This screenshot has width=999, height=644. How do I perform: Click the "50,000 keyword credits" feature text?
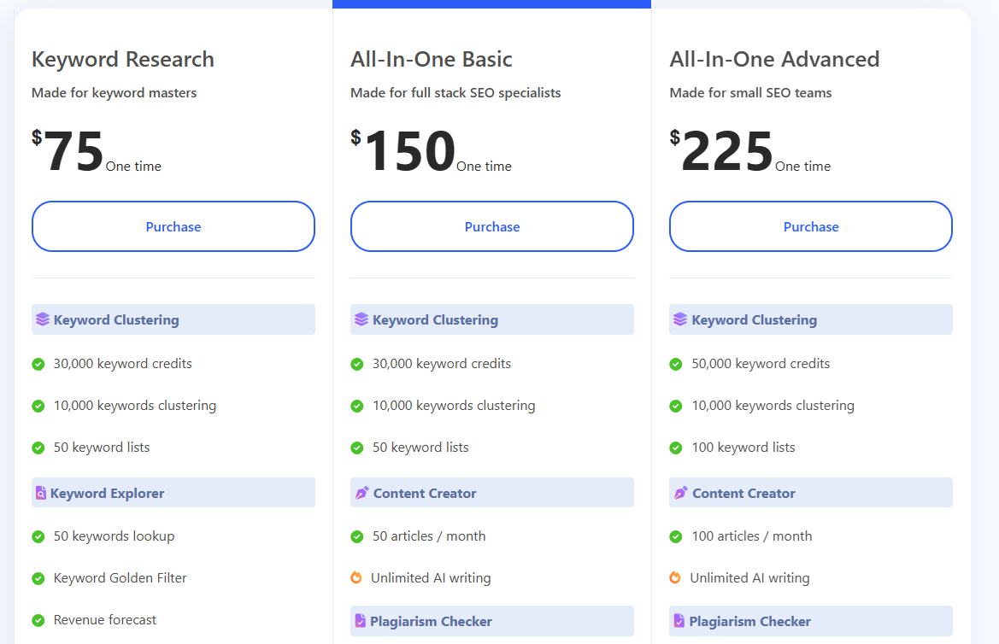(x=761, y=364)
